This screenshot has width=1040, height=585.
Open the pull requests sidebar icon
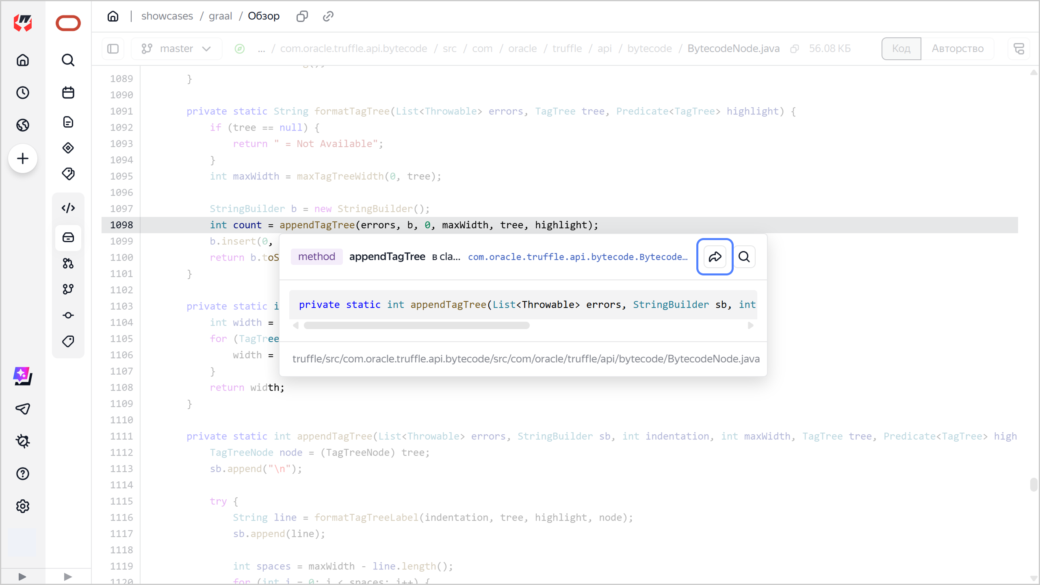(68, 263)
